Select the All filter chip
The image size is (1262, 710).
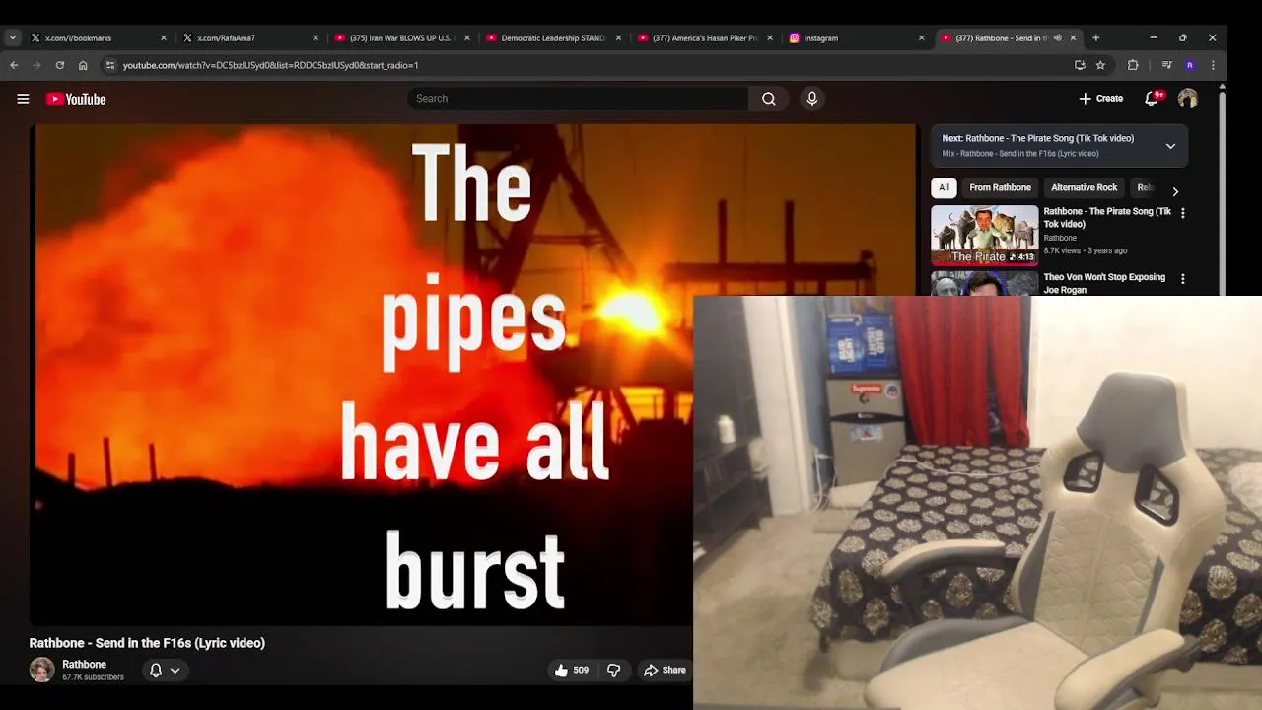tap(944, 187)
